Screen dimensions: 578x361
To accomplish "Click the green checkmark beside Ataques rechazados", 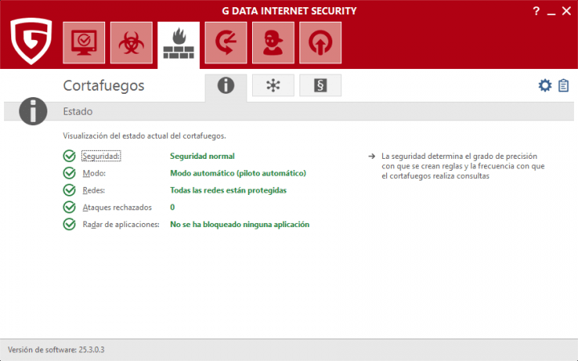I will [x=69, y=207].
